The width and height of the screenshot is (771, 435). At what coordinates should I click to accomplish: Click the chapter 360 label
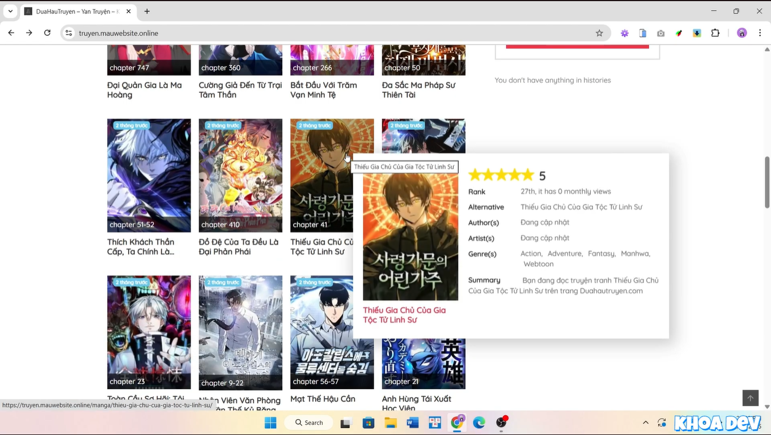(x=221, y=68)
